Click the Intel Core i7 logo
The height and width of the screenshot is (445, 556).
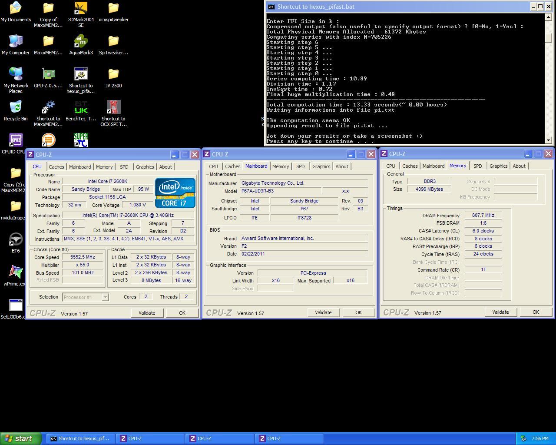[x=175, y=193]
